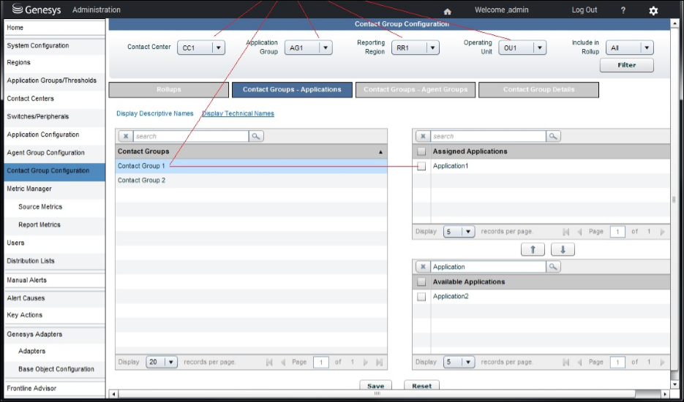This screenshot has width=684, height=402.
Task: Go to previous page of Contact Groups
Action: pyautogui.click(x=283, y=363)
